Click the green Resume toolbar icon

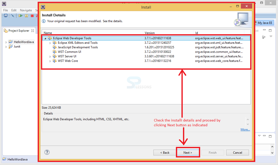click(x=20, y=16)
